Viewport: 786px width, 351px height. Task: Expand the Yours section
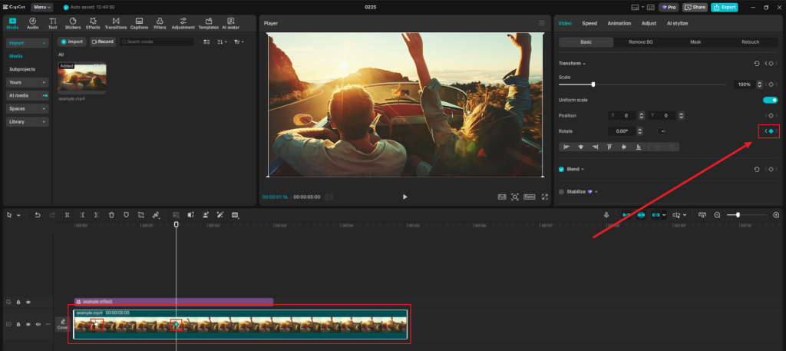click(28, 82)
